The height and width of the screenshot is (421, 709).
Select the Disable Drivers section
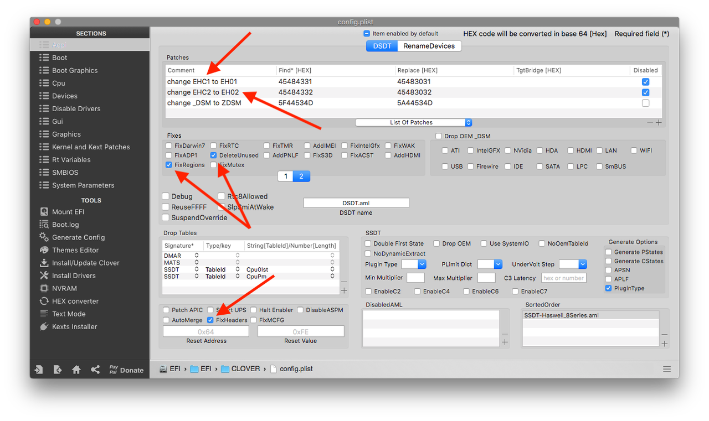click(76, 108)
